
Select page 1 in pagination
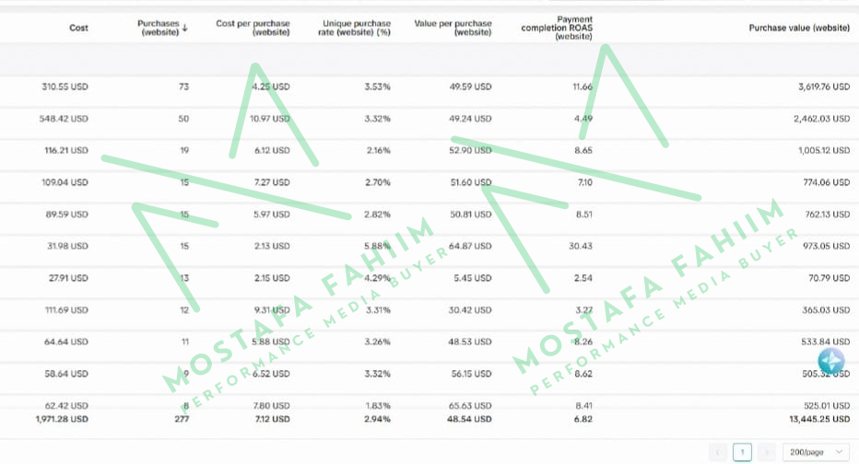(742, 452)
